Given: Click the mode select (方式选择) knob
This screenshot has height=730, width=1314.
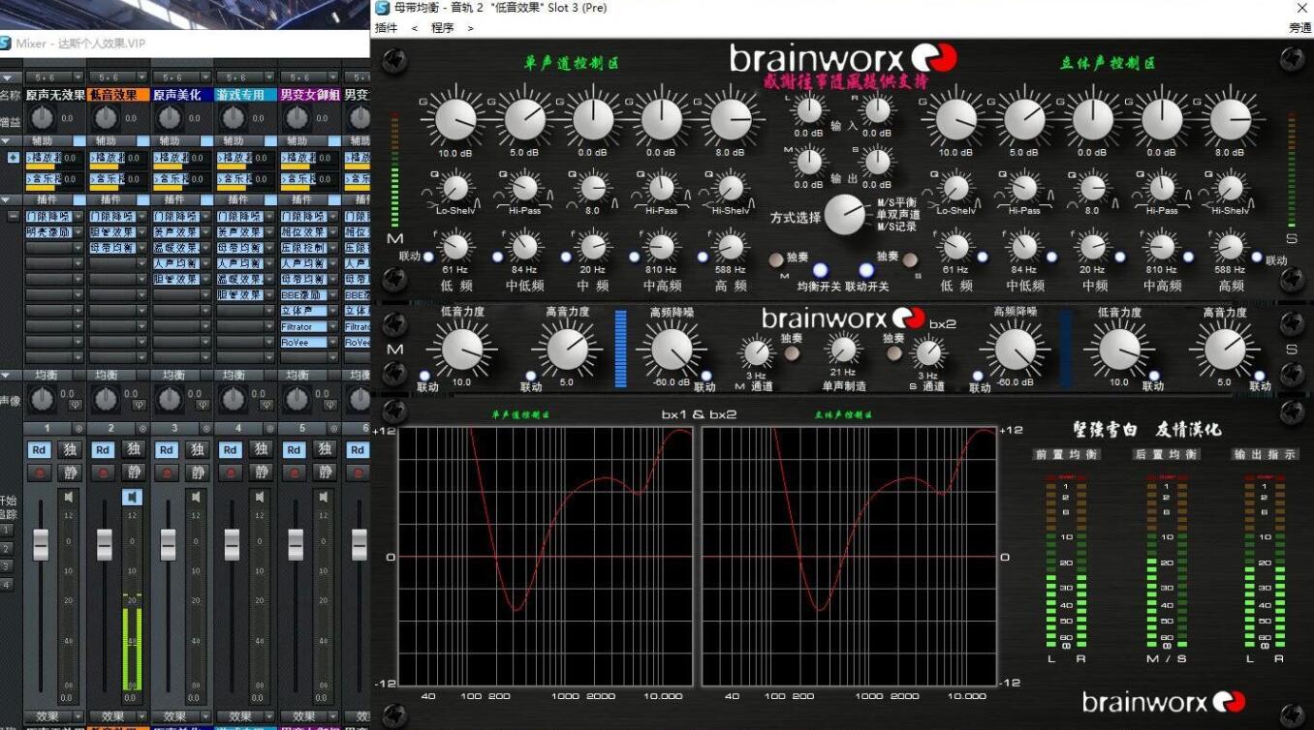Looking at the screenshot, I should (844, 214).
